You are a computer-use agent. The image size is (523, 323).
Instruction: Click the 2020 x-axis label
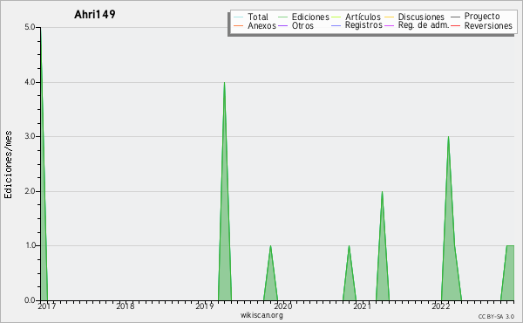pyautogui.click(x=282, y=306)
